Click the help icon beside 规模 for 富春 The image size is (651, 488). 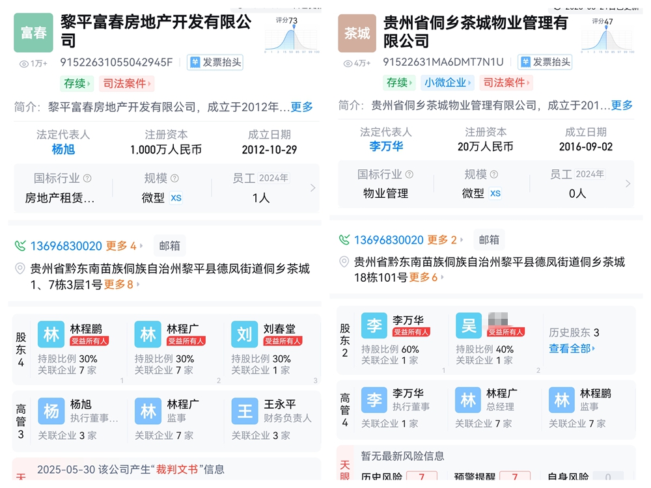pos(174,178)
